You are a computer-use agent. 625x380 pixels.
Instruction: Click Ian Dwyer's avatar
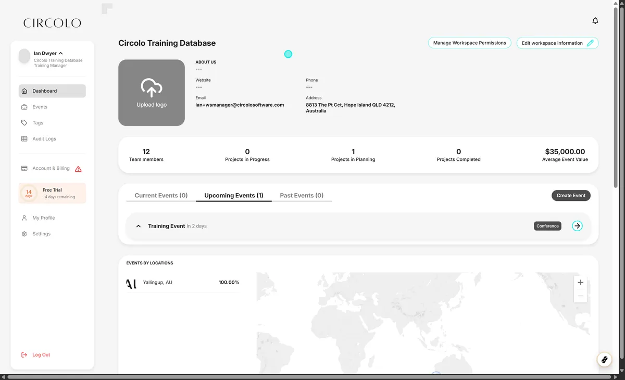pyautogui.click(x=24, y=56)
